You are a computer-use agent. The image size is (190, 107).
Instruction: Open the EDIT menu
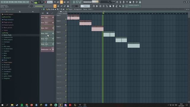click(x=5, y=2)
